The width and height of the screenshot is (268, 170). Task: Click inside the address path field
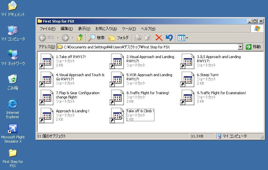(x=145, y=47)
